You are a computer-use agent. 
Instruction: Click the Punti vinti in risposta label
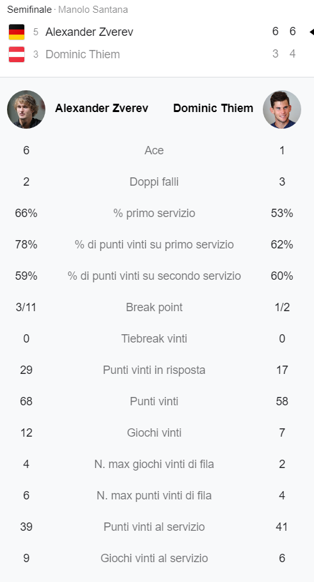154,370
